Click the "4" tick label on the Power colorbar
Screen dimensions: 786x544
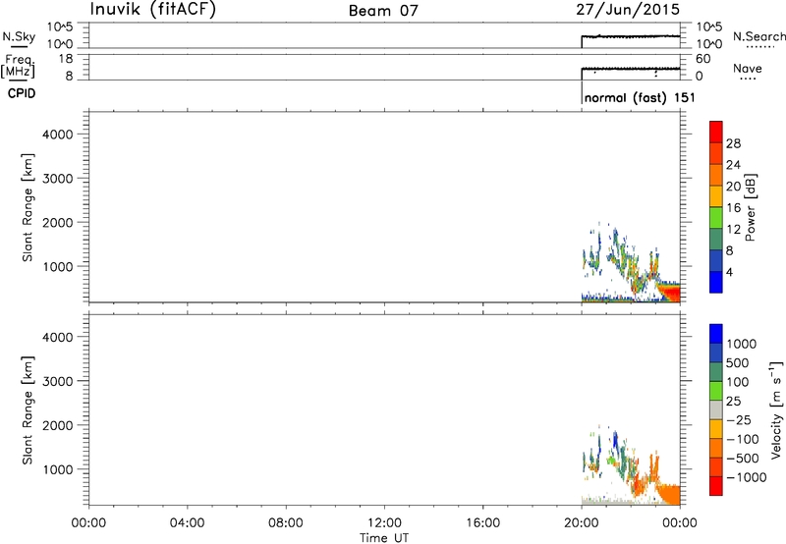click(729, 272)
